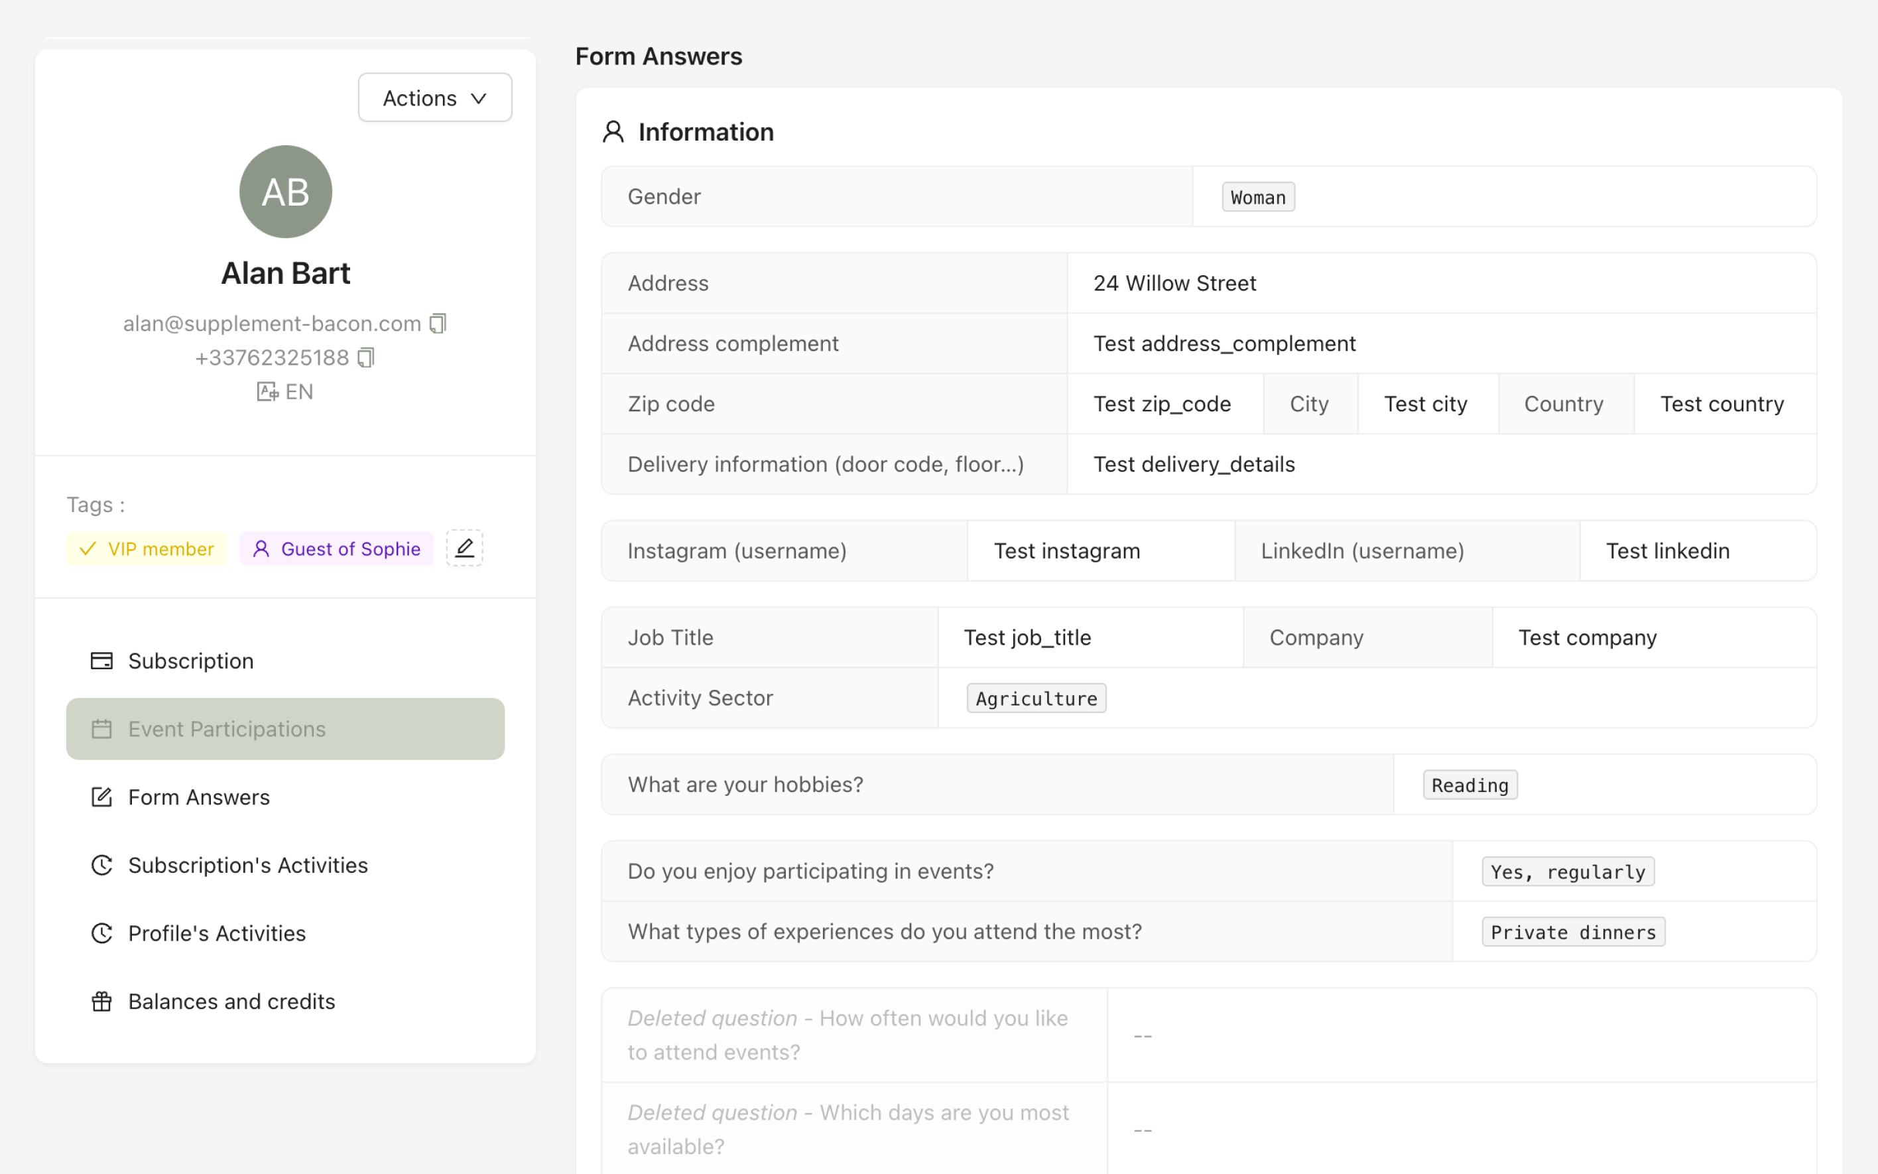Click the Profile's Activities clock icon
The height and width of the screenshot is (1174, 1878).
click(x=101, y=933)
